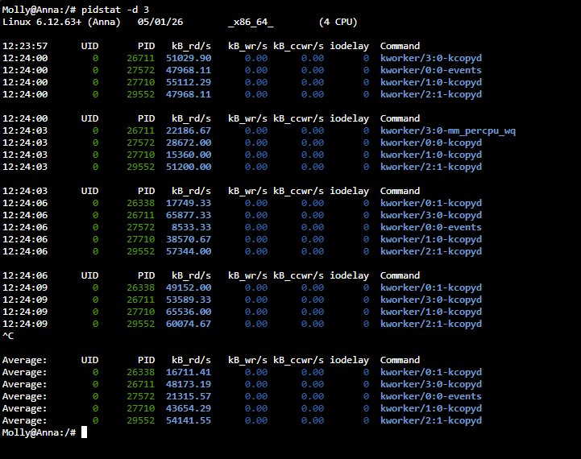Select the average value 54141.55
The height and width of the screenshot is (459, 581).
point(189,421)
